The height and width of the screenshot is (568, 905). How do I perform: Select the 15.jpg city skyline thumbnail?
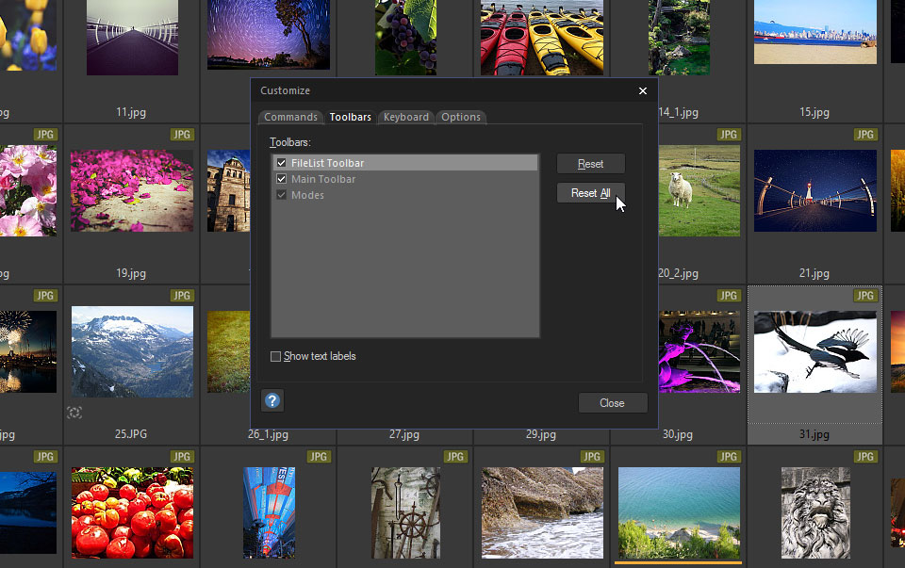[814, 32]
